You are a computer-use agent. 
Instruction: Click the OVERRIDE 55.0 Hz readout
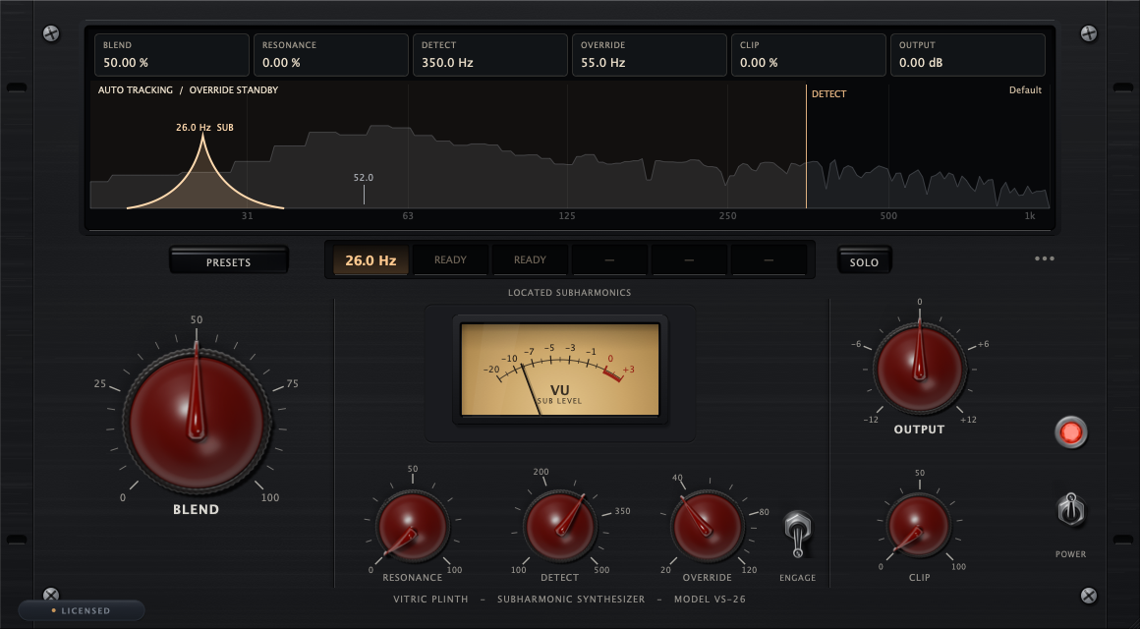(x=650, y=54)
